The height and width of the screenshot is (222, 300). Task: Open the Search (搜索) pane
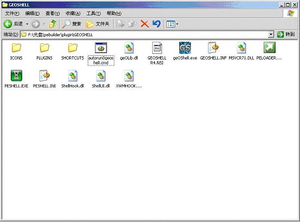point(71,24)
